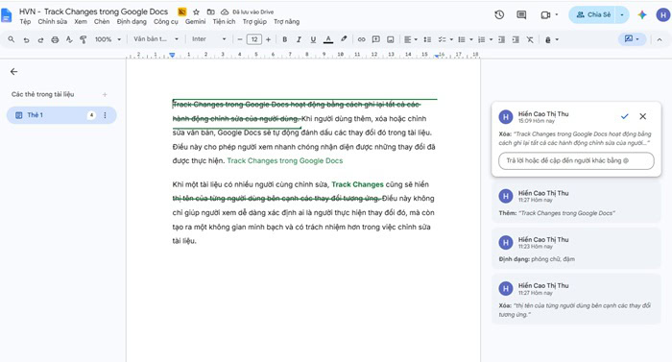Viewport: 672px width, 362px height.
Task: Toggle italic formatting
Action: [299, 39]
